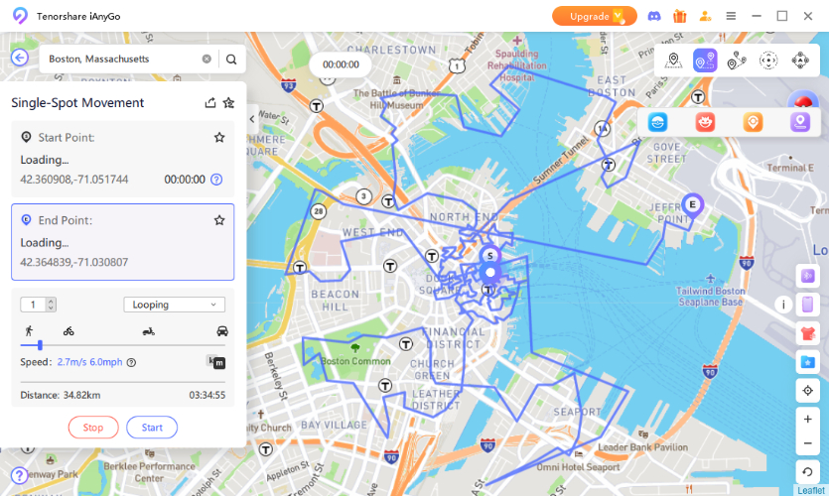Click the info 'i' circle icon

pos(783,305)
